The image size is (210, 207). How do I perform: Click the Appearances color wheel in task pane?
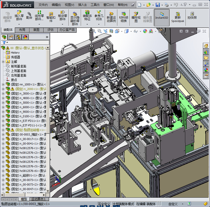(206, 70)
